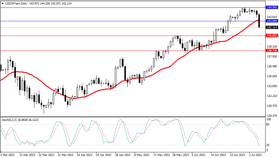Click the 142.114 current price tag
Screen dimensions: 279x158
tap(272, 27)
